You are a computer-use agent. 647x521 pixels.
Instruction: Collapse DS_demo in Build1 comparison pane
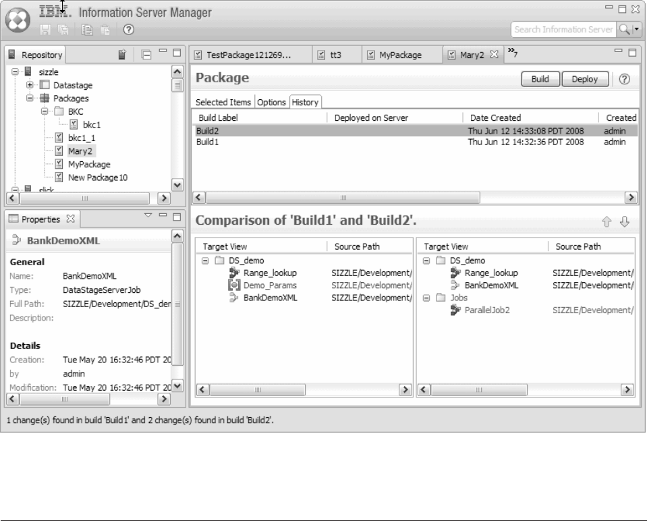pyautogui.click(x=205, y=260)
